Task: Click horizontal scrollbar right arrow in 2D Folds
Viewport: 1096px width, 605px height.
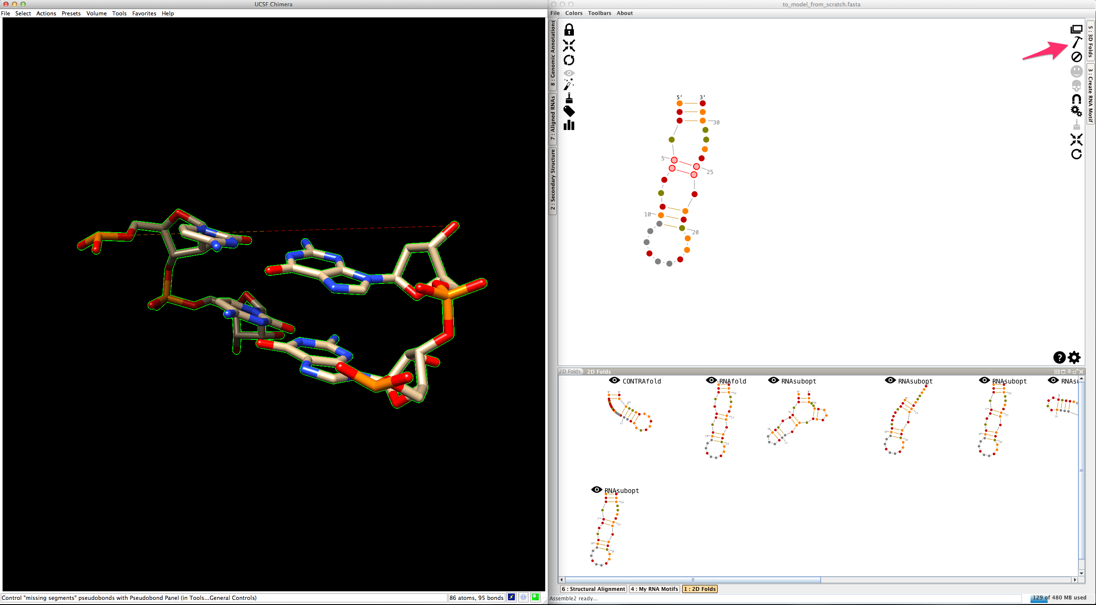Action: click(1075, 580)
